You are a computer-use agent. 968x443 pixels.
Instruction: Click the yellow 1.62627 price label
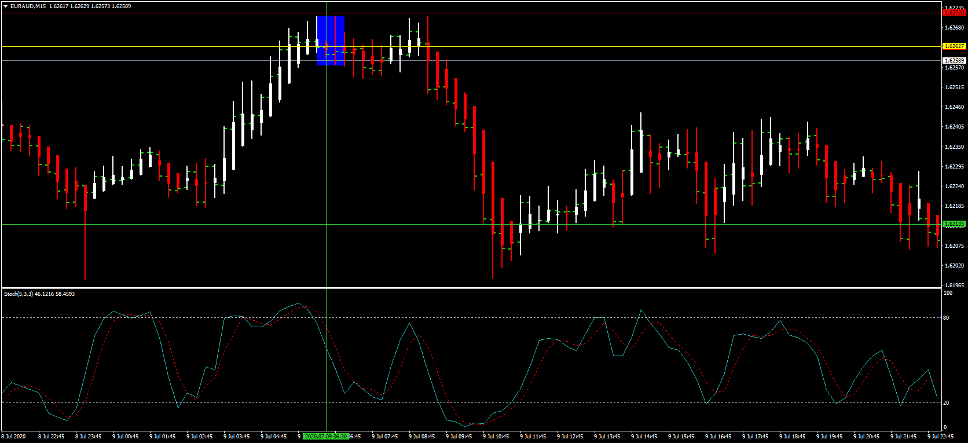tap(954, 46)
